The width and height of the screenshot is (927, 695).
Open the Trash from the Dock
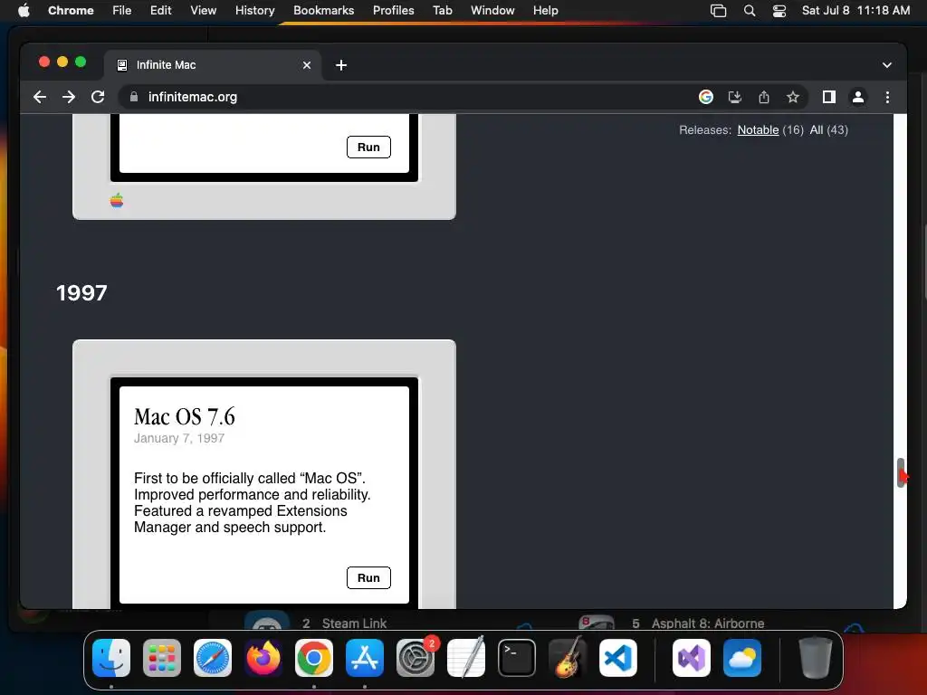[x=816, y=657]
